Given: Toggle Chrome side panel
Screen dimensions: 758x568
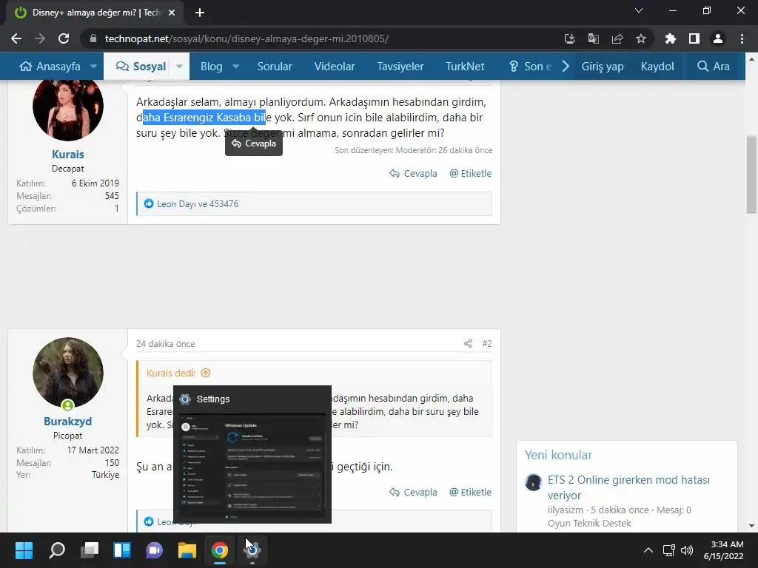Looking at the screenshot, I should click(x=694, y=38).
